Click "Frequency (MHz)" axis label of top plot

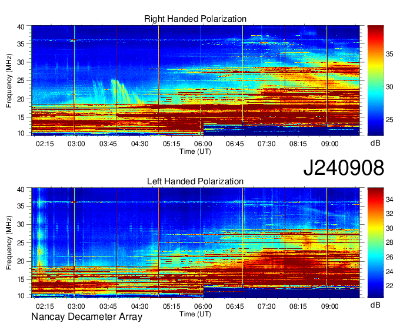point(9,80)
